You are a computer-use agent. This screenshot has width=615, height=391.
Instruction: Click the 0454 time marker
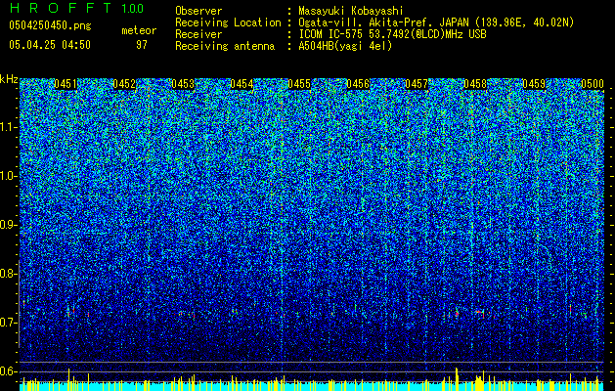click(242, 84)
